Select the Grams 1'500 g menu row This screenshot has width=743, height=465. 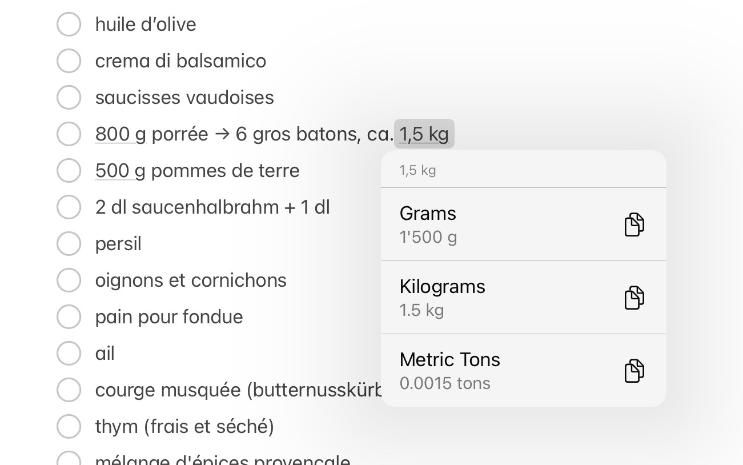pyautogui.click(x=491, y=225)
